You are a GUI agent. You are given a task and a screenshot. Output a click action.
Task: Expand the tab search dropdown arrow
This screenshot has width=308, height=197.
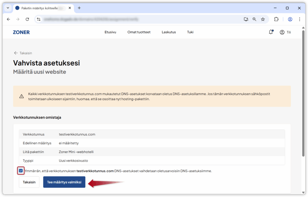pyautogui.click(x=8, y=8)
